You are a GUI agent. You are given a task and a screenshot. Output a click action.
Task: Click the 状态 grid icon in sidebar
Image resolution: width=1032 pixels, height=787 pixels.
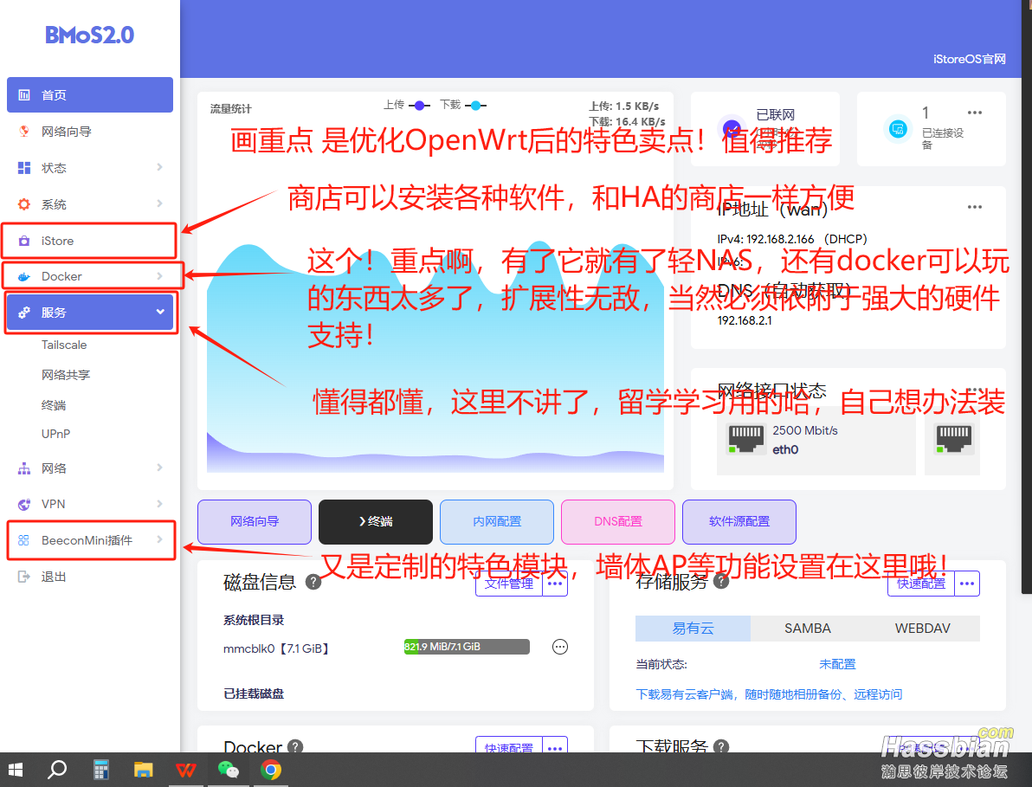tap(24, 168)
